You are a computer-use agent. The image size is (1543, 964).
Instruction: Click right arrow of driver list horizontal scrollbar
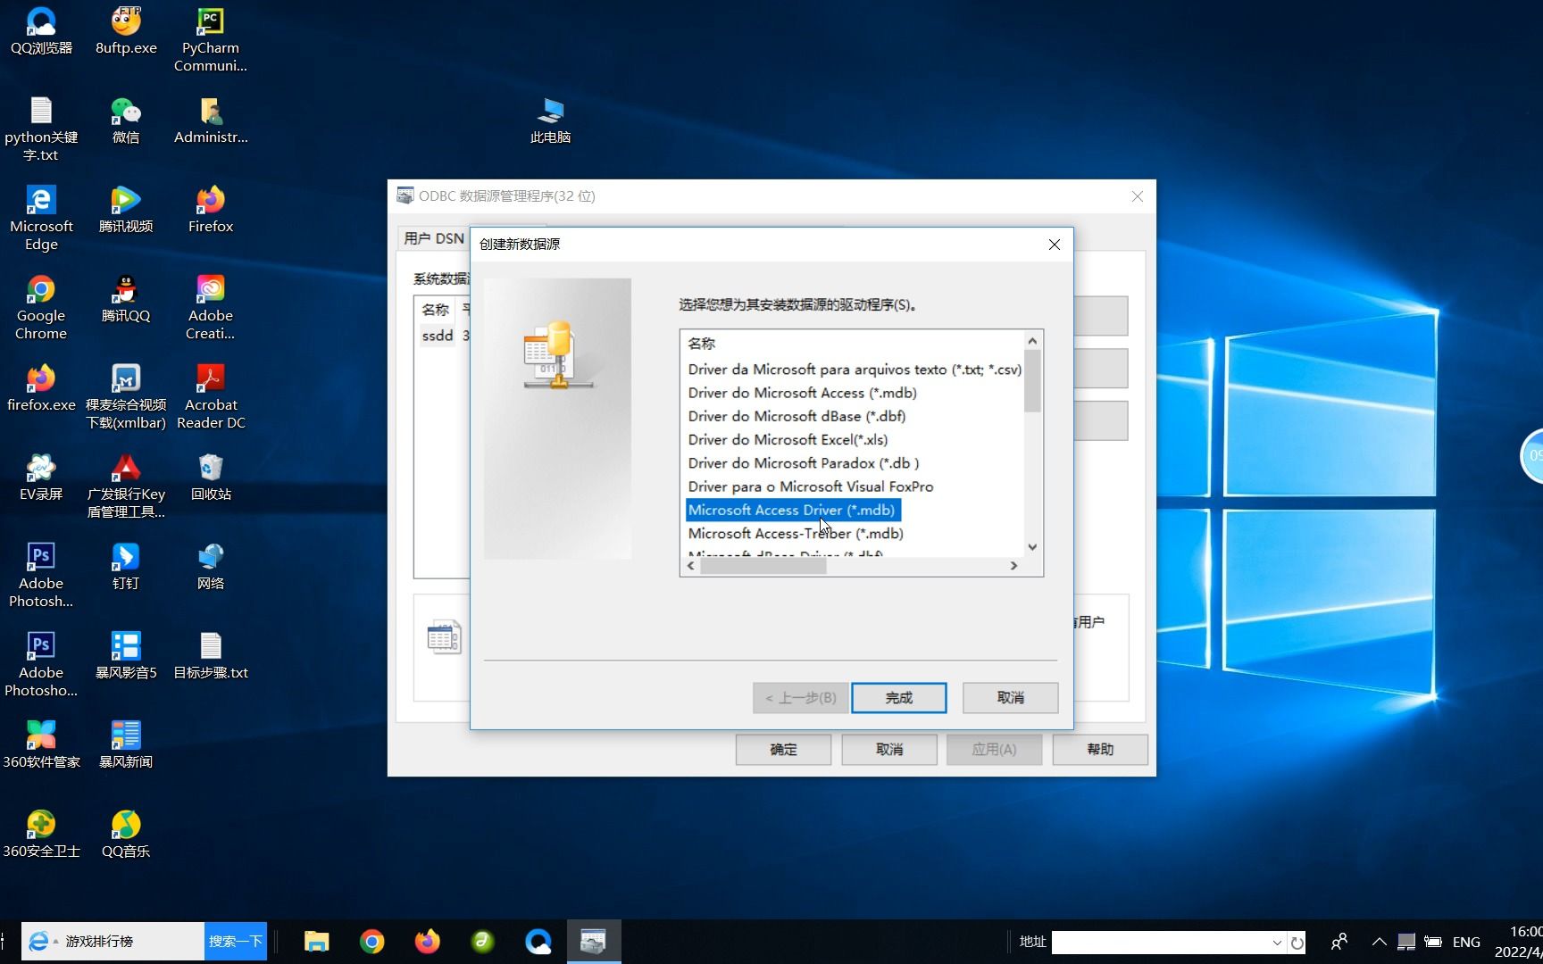1013,566
